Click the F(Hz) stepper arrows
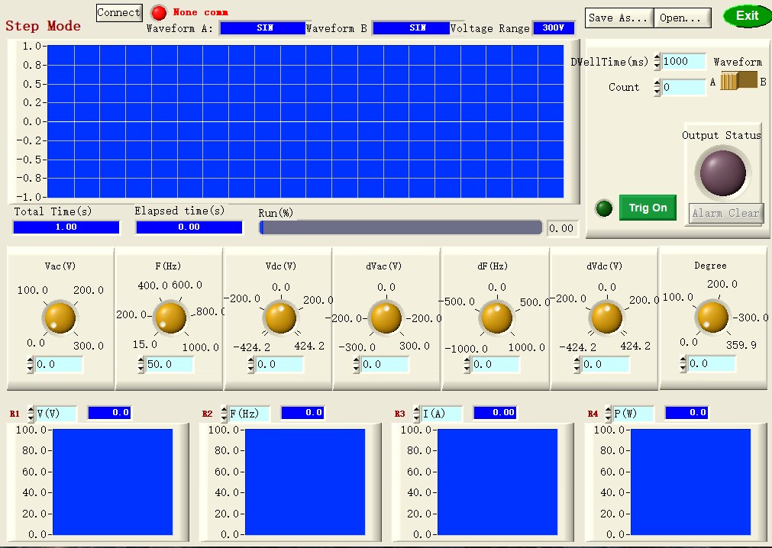 coord(141,365)
